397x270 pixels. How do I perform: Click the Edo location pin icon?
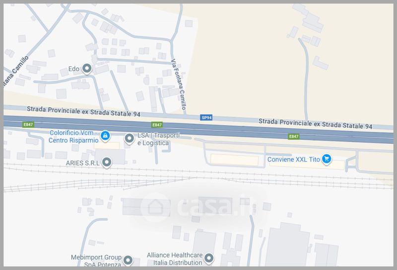click(87, 69)
